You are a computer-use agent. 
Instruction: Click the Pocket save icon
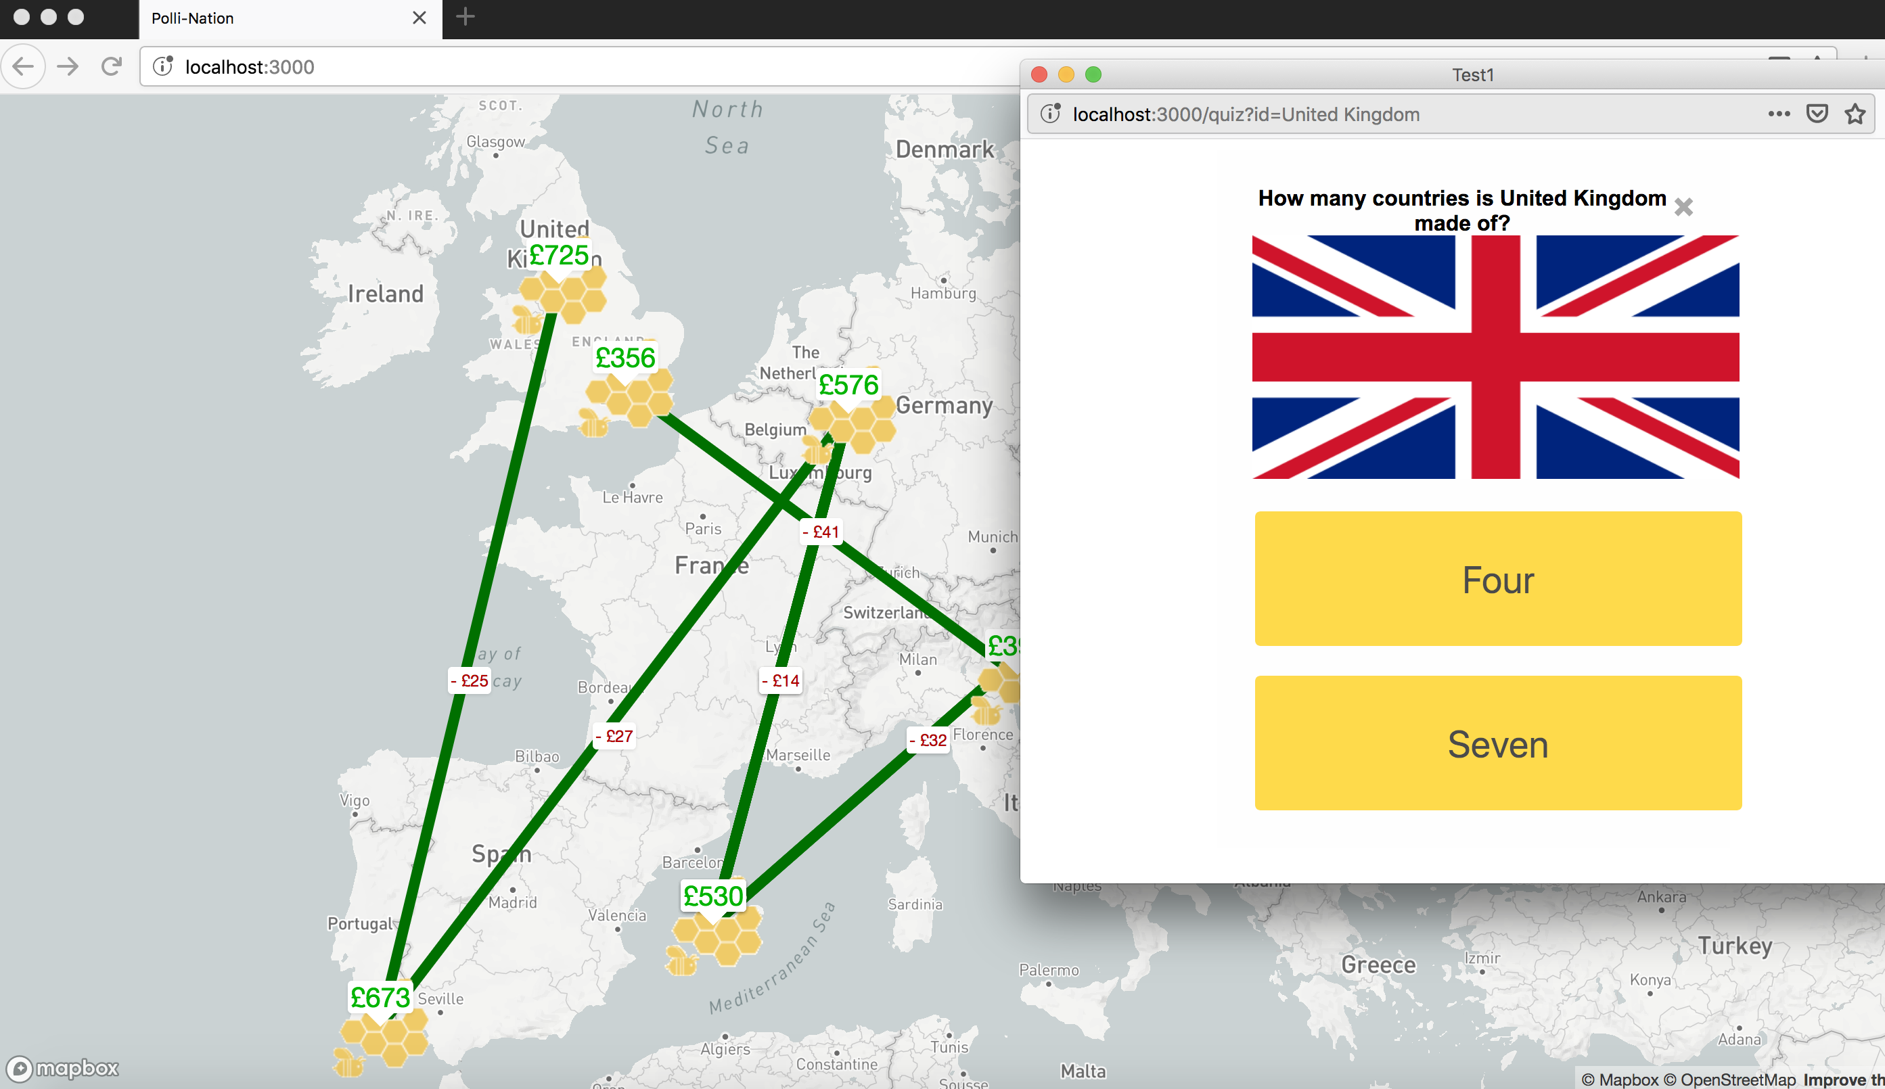click(1817, 114)
